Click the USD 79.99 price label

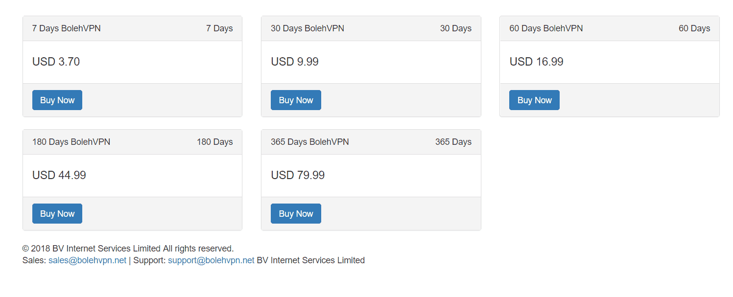[x=298, y=175]
